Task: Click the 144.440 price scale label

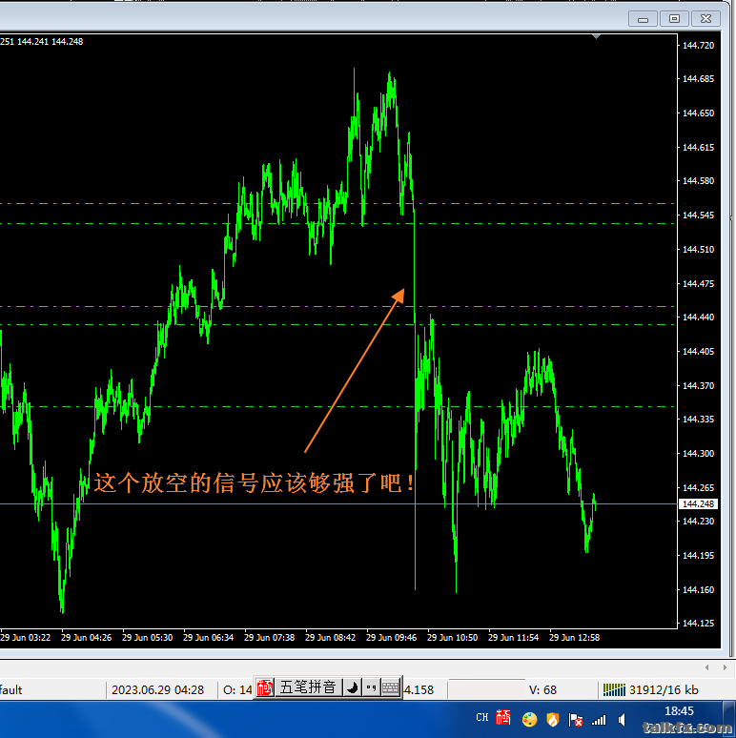Action: coord(699,317)
